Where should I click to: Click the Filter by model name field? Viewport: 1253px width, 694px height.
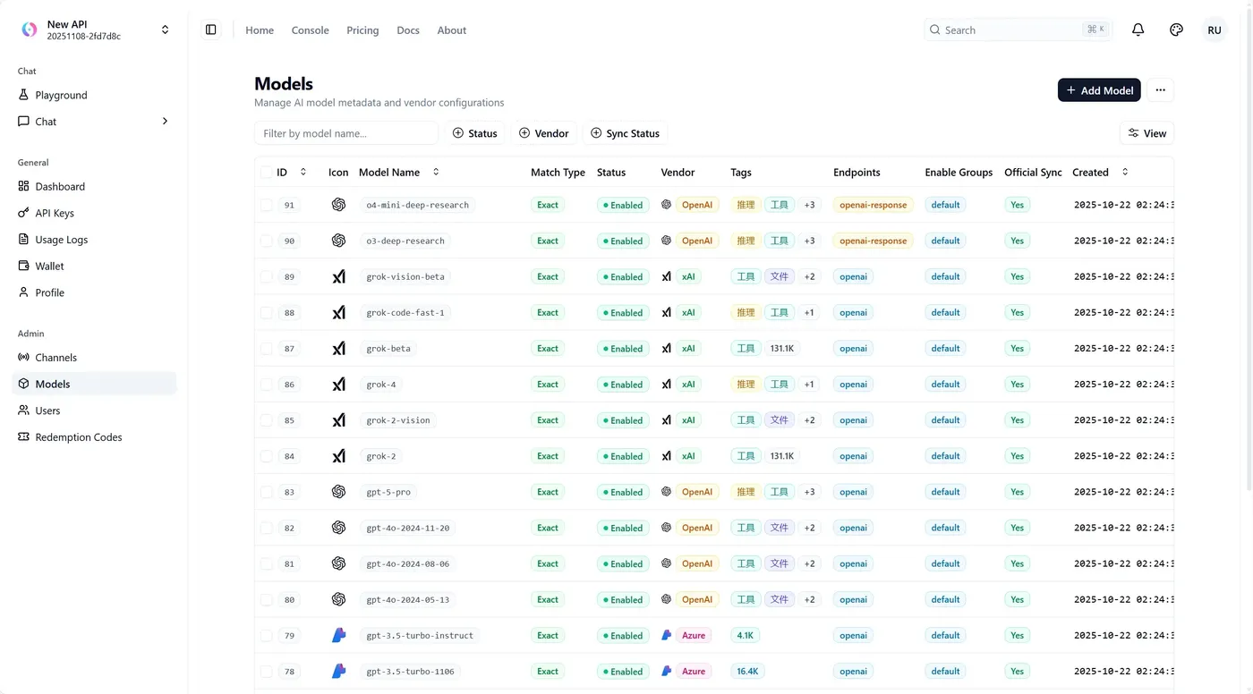click(x=346, y=133)
